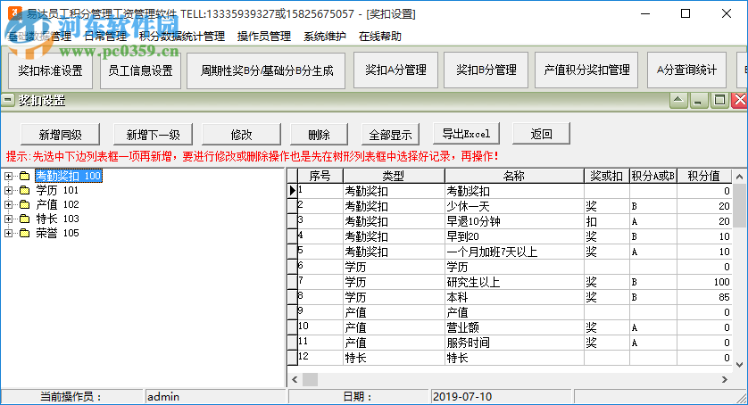The height and width of the screenshot is (405, 748).
Task: Minimize the inner 奖扣设置 window
Action: point(698,100)
